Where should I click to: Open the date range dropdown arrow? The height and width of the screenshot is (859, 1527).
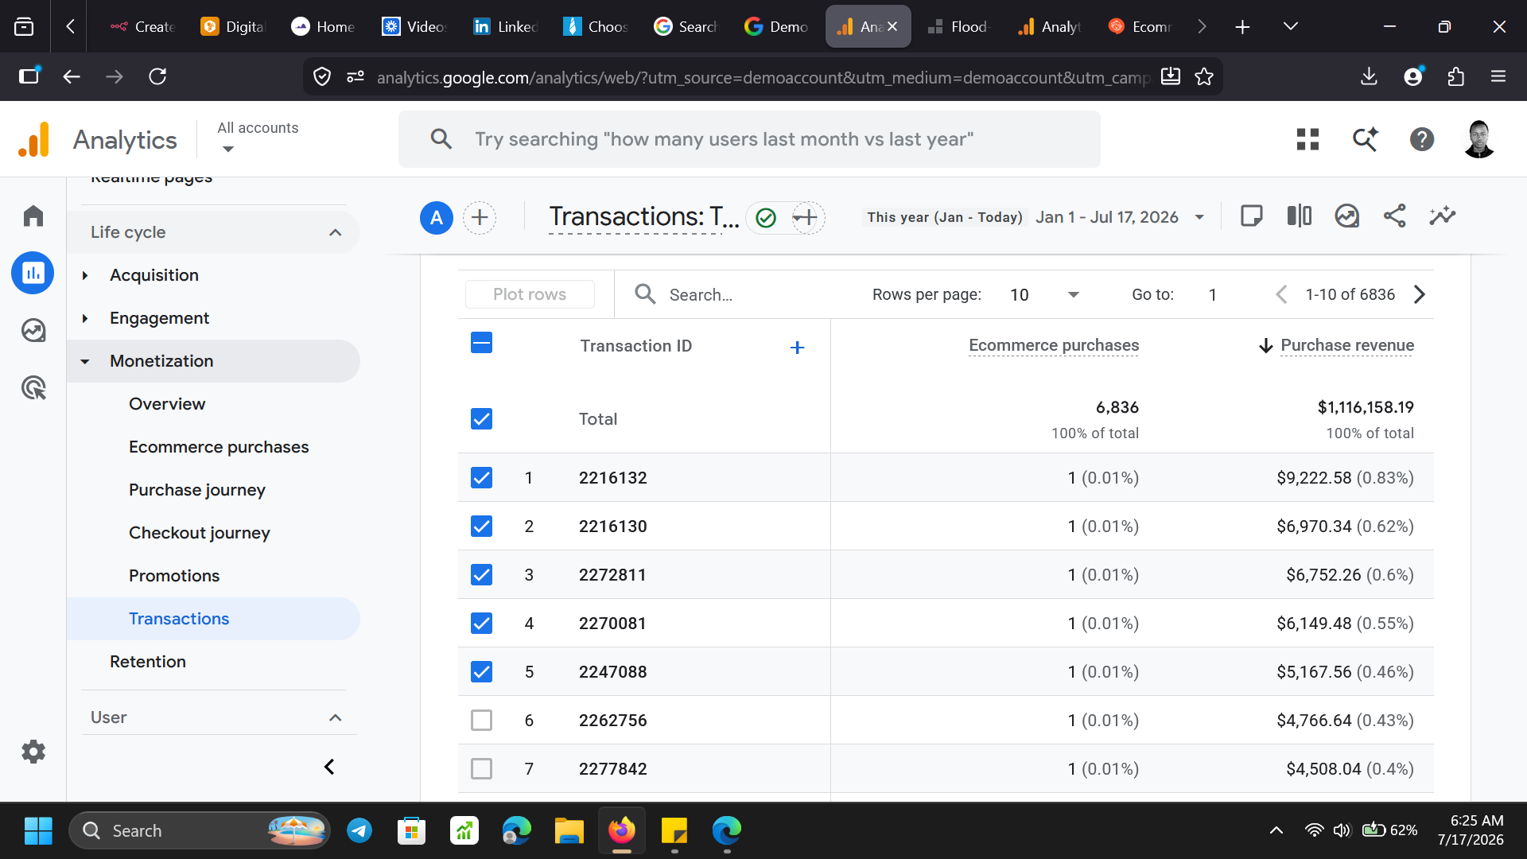pos(1199,217)
